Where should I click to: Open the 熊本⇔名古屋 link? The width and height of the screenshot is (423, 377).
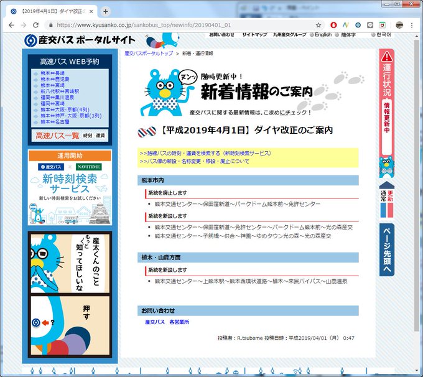(55, 122)
